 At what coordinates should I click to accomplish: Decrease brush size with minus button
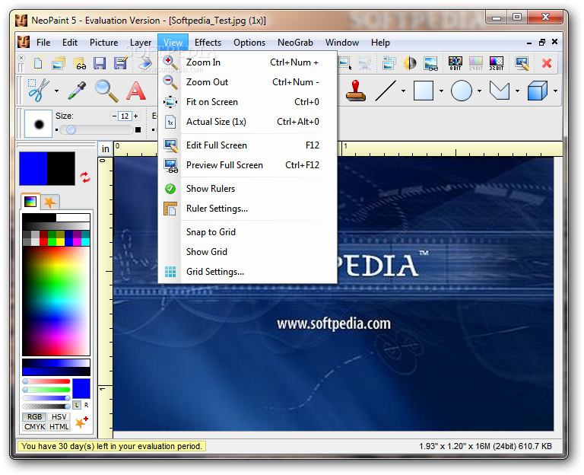pyautogui.click(x=114, y=116)
